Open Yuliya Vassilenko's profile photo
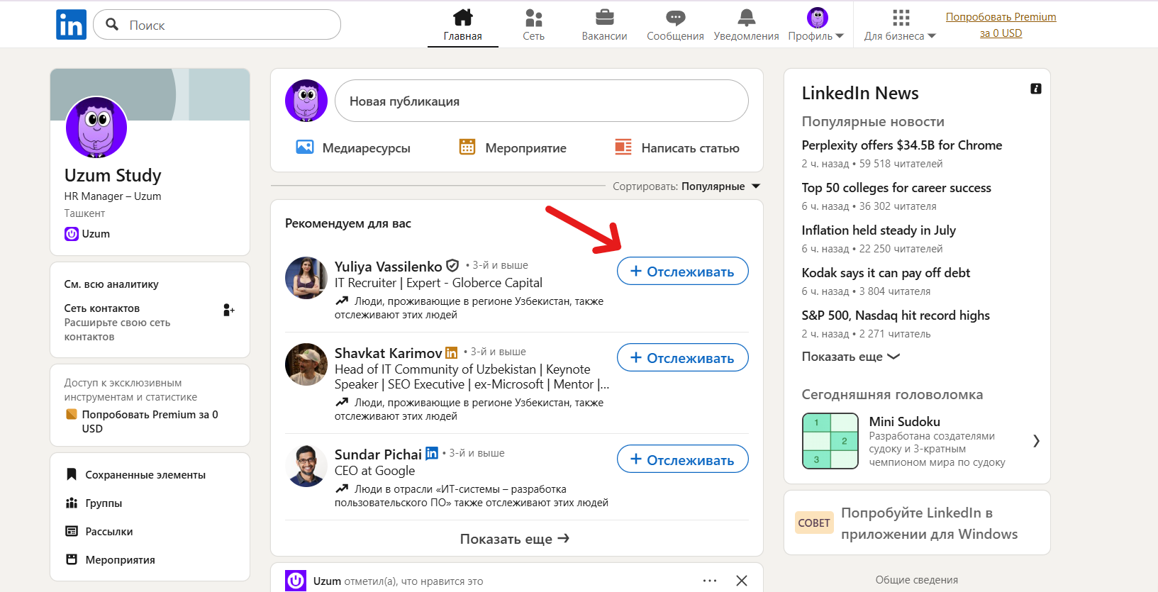1158x592 pixels. point(306,278)
